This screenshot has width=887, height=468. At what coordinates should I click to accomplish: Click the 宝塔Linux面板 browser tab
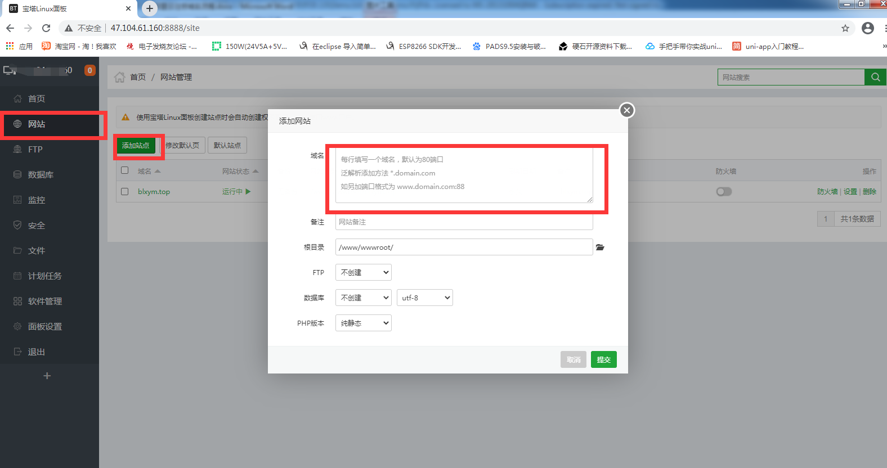click(69, 8)
